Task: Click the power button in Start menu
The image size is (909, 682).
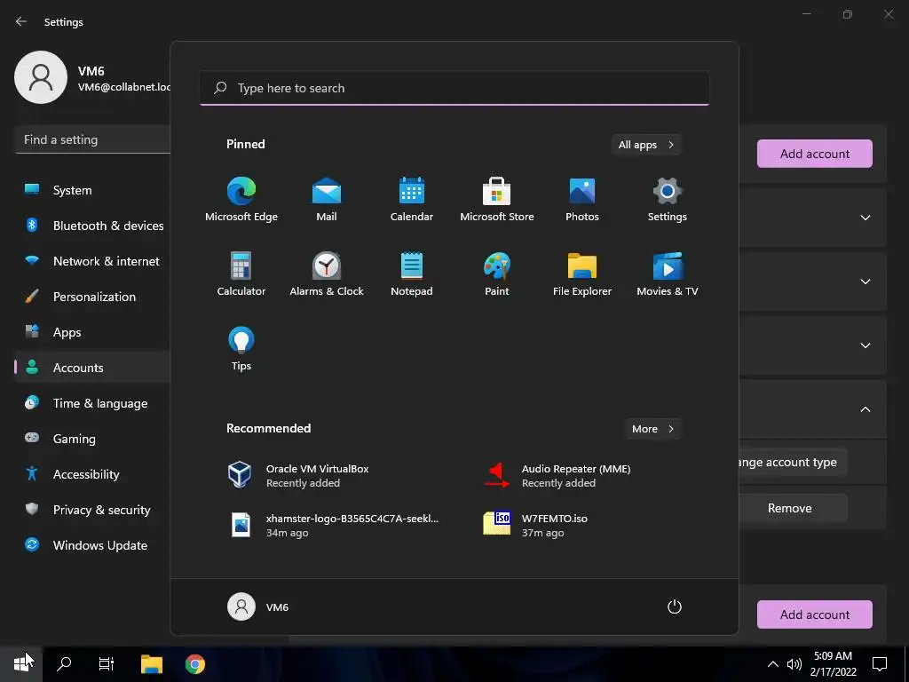Action: tap(675, 607)
